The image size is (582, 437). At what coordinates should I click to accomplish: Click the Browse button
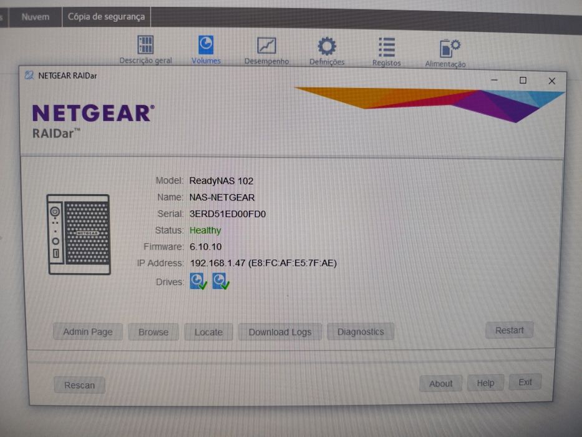(153, 332)
